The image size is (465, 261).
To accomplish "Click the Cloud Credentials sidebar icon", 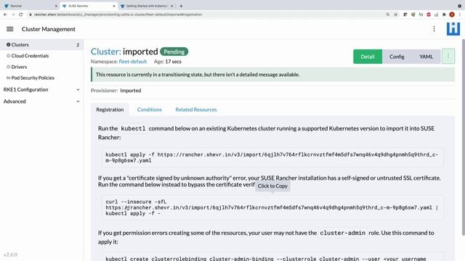I will coord(8,56).
